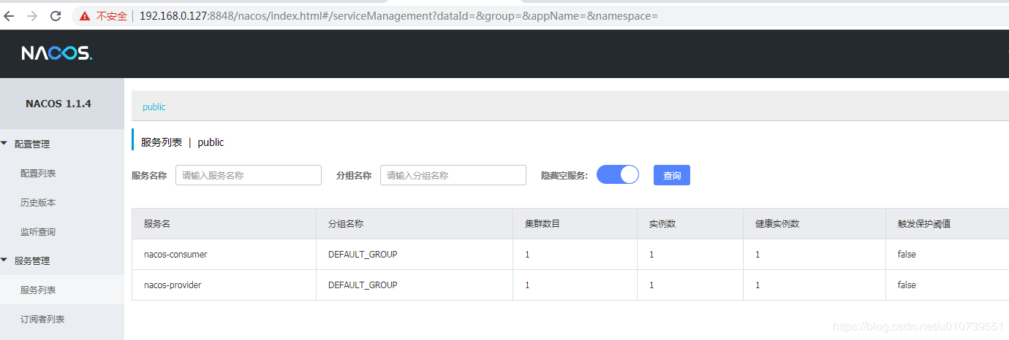This screenshot has width=1009, height=340.
Task: Select 服务列表 in the sidebar
Action: click(x=38, y=290)
